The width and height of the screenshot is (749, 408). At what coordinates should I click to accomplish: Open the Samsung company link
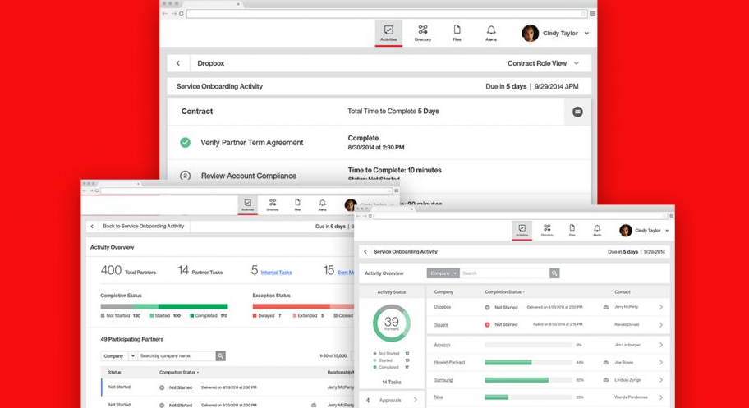[443, 380]
